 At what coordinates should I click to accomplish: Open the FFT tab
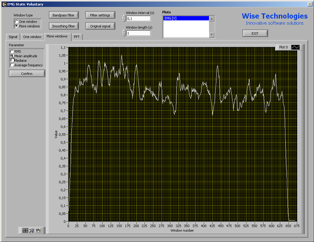[77, 37]
